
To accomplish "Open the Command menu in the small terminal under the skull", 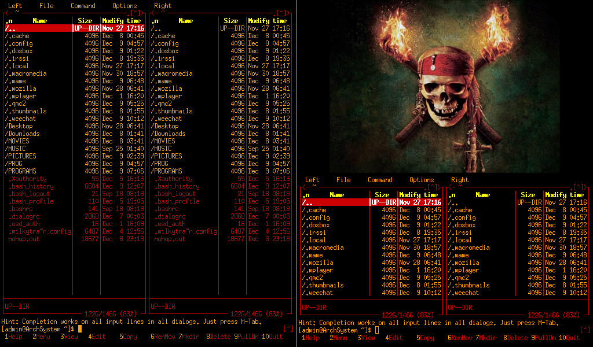I will point(380,180).
